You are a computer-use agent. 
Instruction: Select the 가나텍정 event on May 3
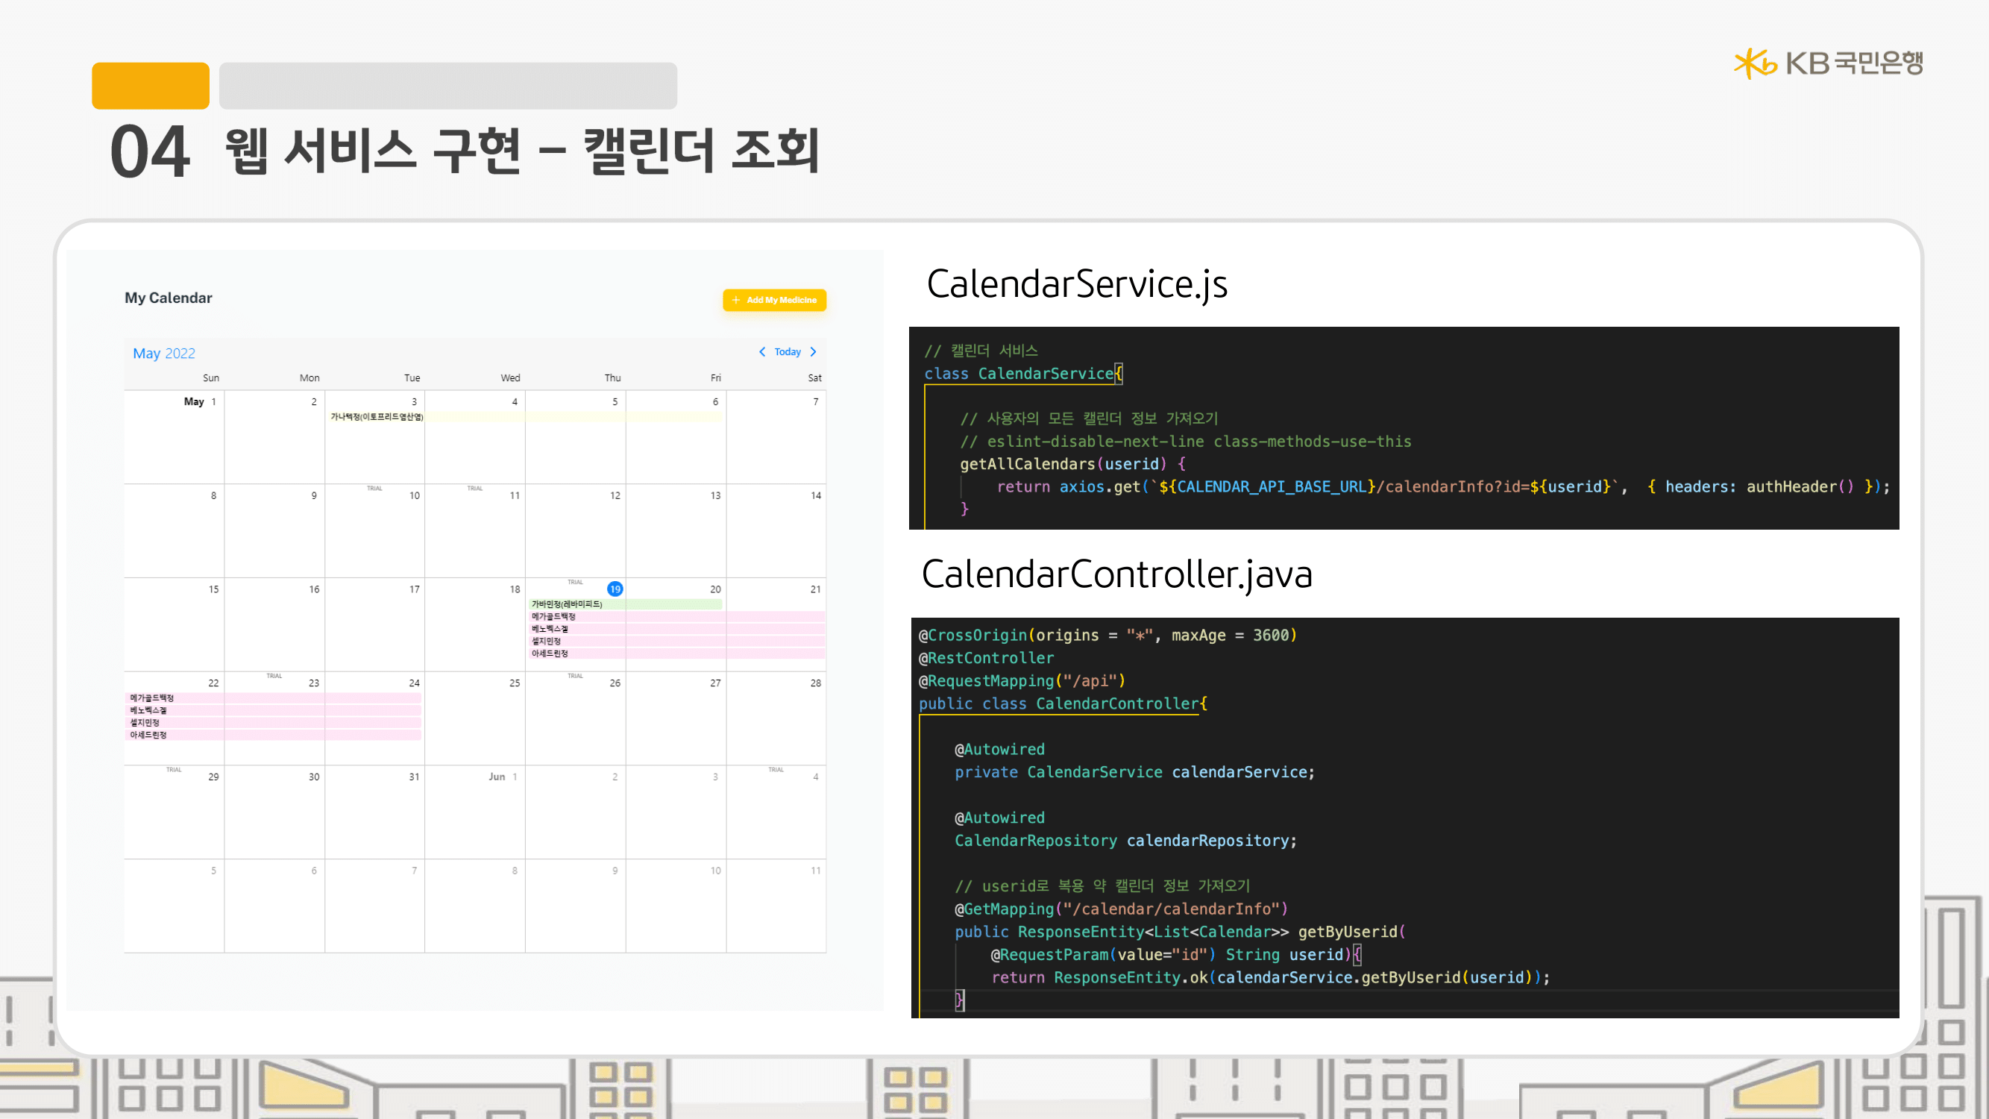pos(377,417)
